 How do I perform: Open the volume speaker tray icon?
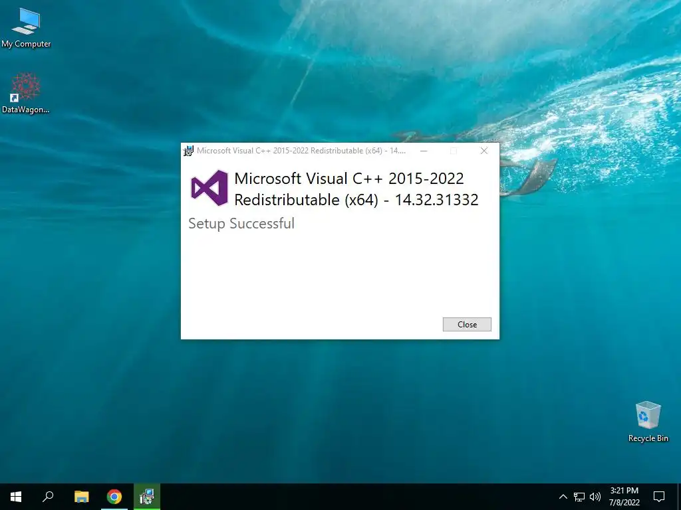595,497
